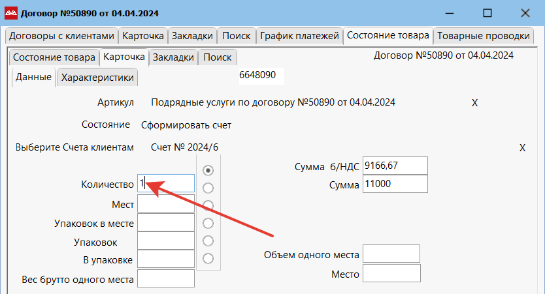Select the radio button next to Количество
The width and height of the screenshot is (545, 294).
pyautogui.click(x=208, y=170)
